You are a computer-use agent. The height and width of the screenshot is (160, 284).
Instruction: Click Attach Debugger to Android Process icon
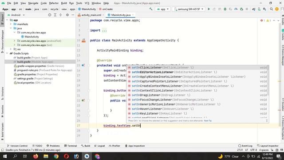241,9
